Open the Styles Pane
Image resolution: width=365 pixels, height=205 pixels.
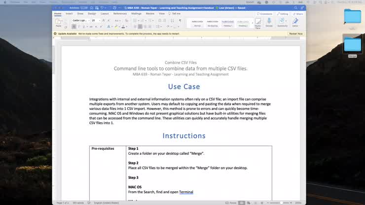click(258, 23)
